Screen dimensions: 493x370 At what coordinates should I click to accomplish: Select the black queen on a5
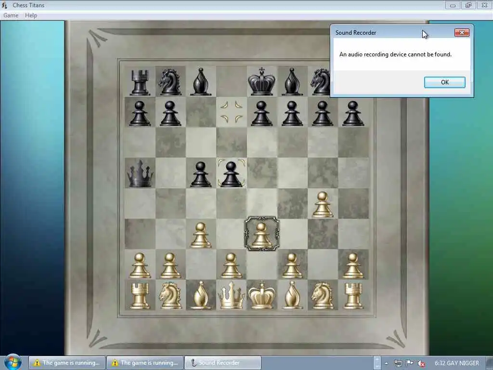coord(140,173)
